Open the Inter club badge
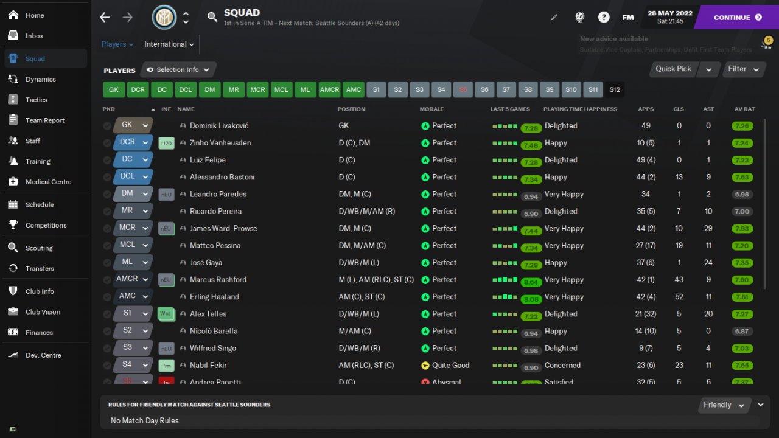 click(x=164, y=18)
